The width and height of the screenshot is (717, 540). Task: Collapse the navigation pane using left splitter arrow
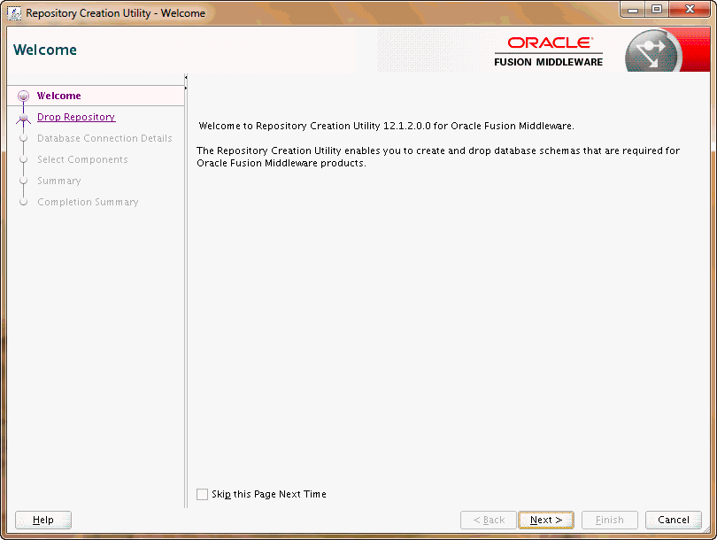pyautogui.click(x=186, y=77)
